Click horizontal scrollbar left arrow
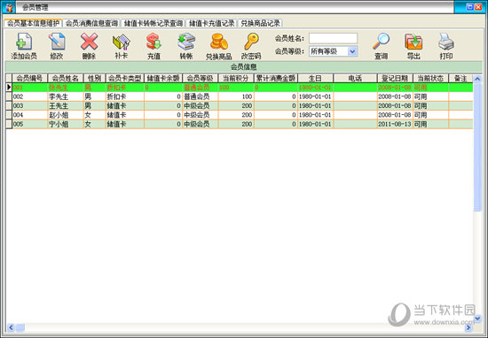 (x=11, y=327)
